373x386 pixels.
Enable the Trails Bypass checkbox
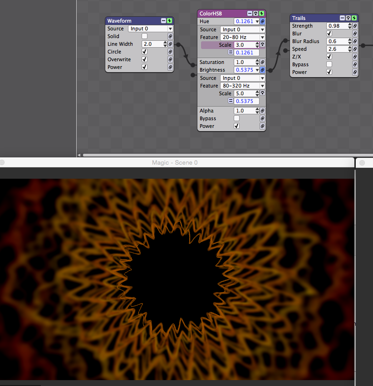[329, 64]
